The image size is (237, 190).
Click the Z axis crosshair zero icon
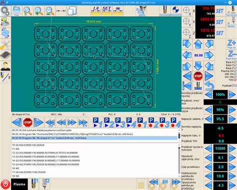click(186, 33)
